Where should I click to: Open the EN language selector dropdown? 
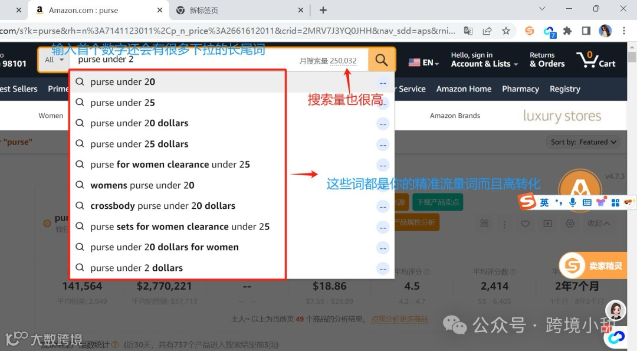(x=423, y=63)
